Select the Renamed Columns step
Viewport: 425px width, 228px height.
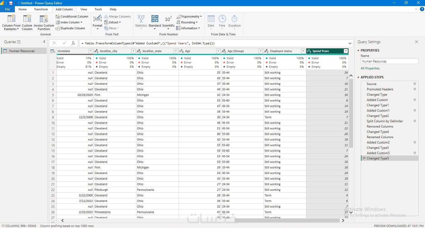pos(380,137)
